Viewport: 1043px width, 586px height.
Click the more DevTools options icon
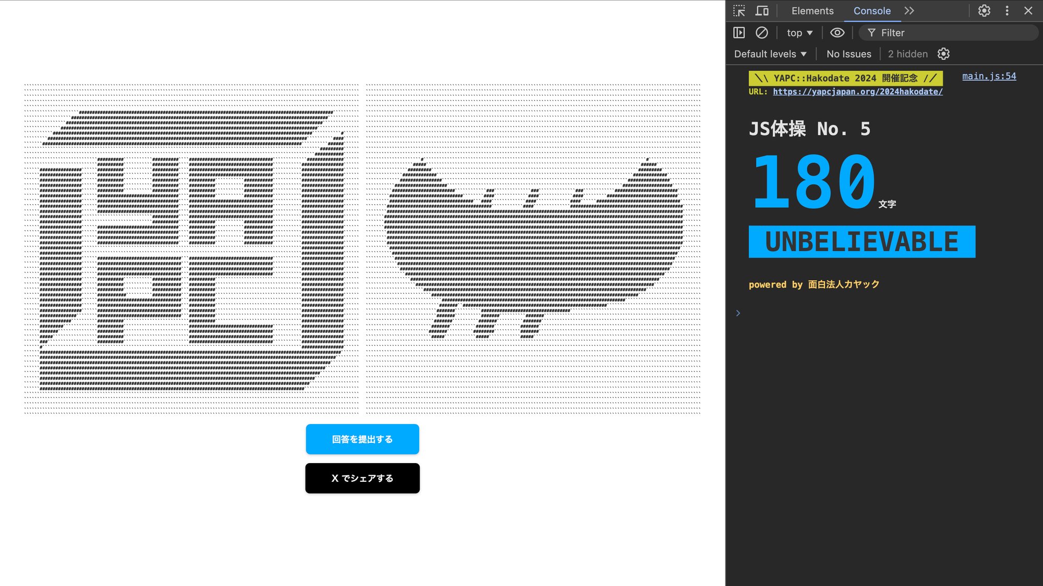coord(1007,11)
